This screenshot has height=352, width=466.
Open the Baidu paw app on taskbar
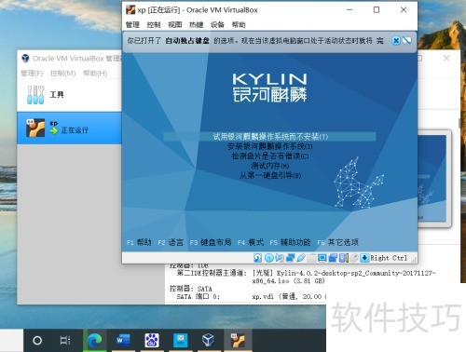(152, 341)
